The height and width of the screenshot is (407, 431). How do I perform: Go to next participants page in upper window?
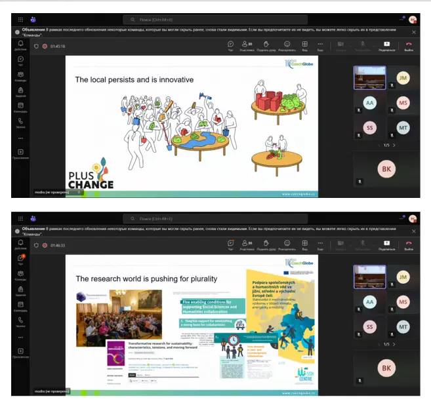[394, 145]
